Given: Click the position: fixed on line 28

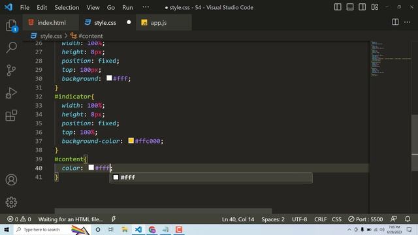Looking at the screenshot, I should coord(90,61).
